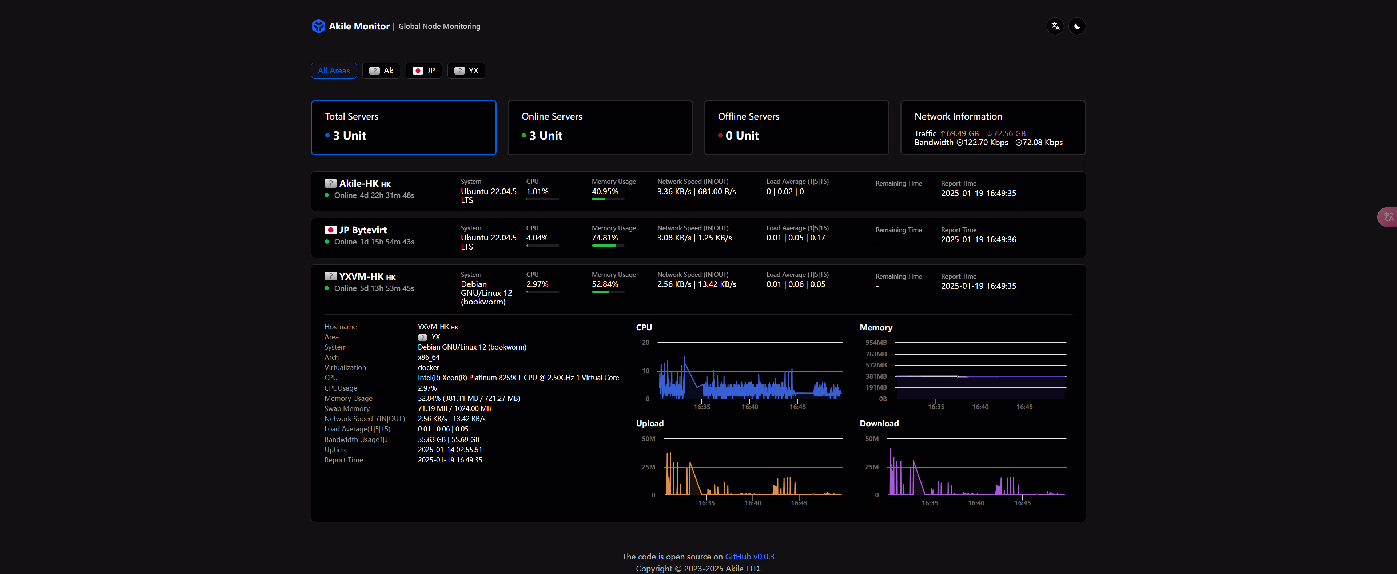1397x574 pixels.
Task: Filter servers by the JP area
Action: (x=423, y=71)
